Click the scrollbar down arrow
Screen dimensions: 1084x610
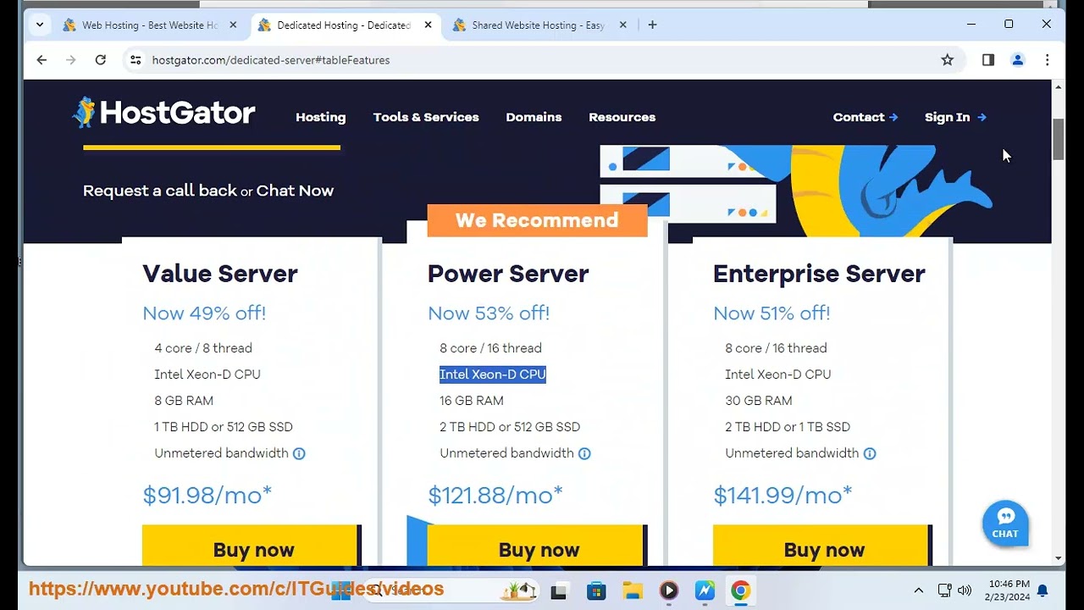[1058, 558]
